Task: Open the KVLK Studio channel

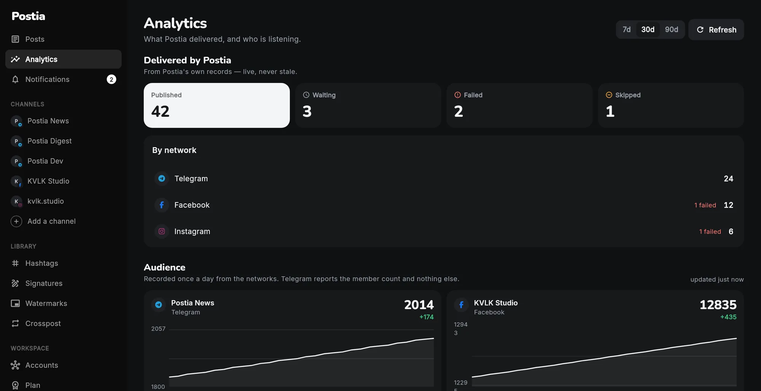Action: pos(64,181)
